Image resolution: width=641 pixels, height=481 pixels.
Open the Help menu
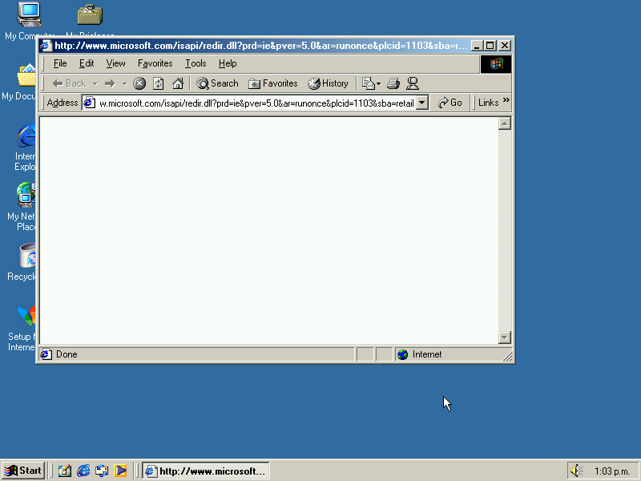click(x=228, y=63)
